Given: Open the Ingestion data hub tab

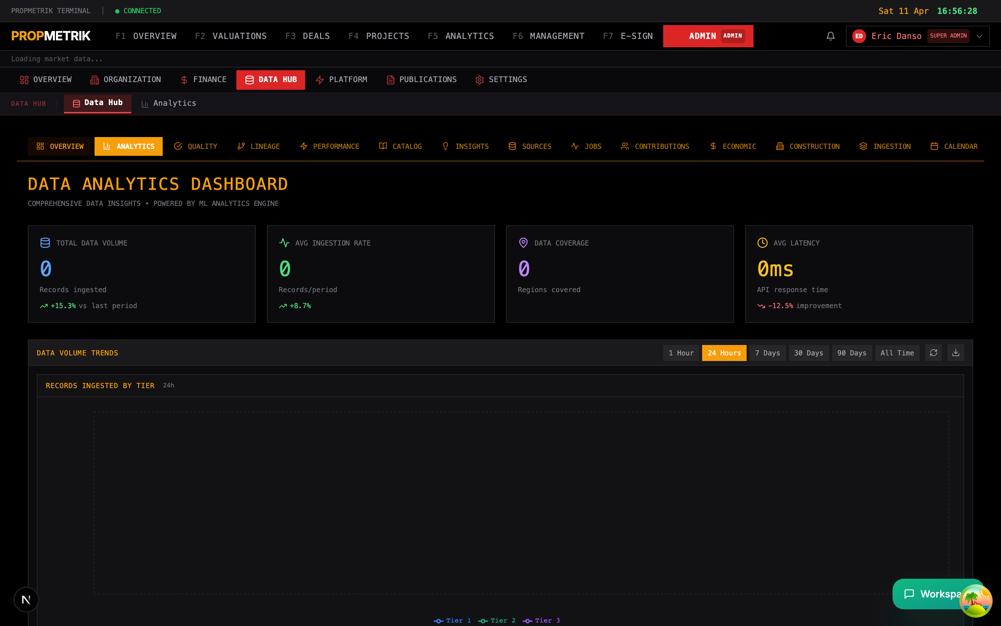Looking at the screenshot, I should [885, 146].
